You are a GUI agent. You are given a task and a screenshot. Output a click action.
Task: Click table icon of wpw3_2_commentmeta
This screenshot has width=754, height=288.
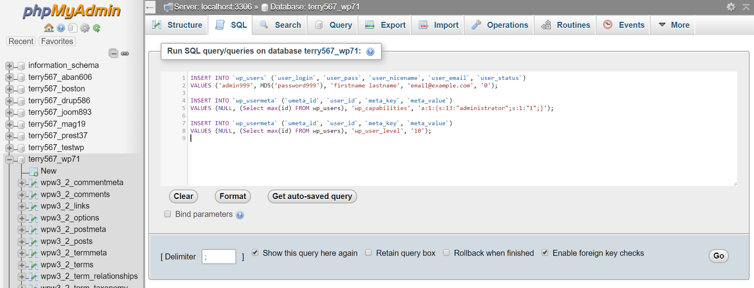click(34, 183)
